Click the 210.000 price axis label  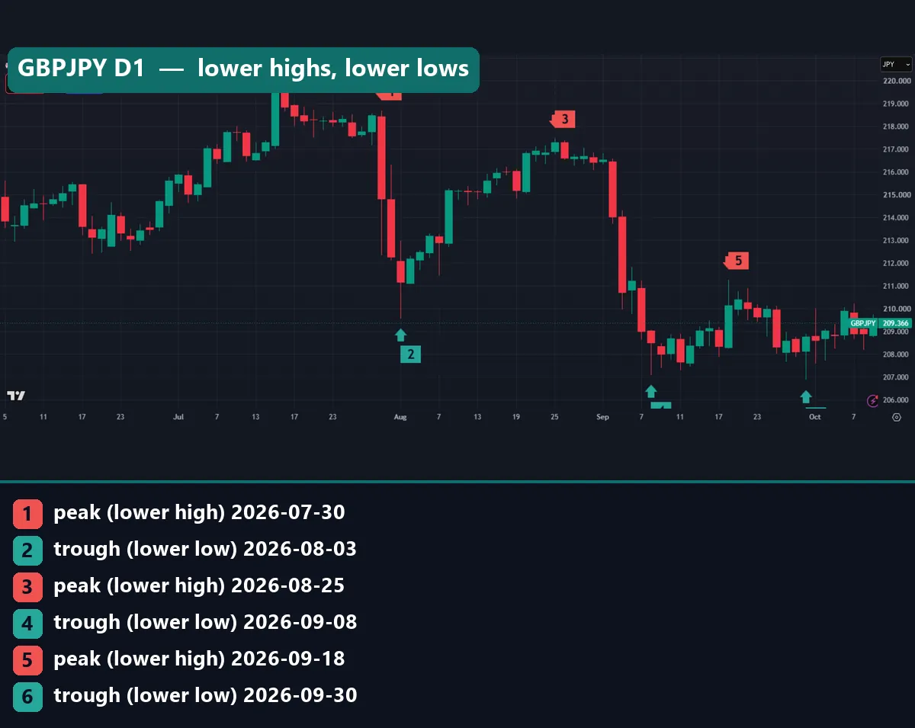click(x=896, y=309)
